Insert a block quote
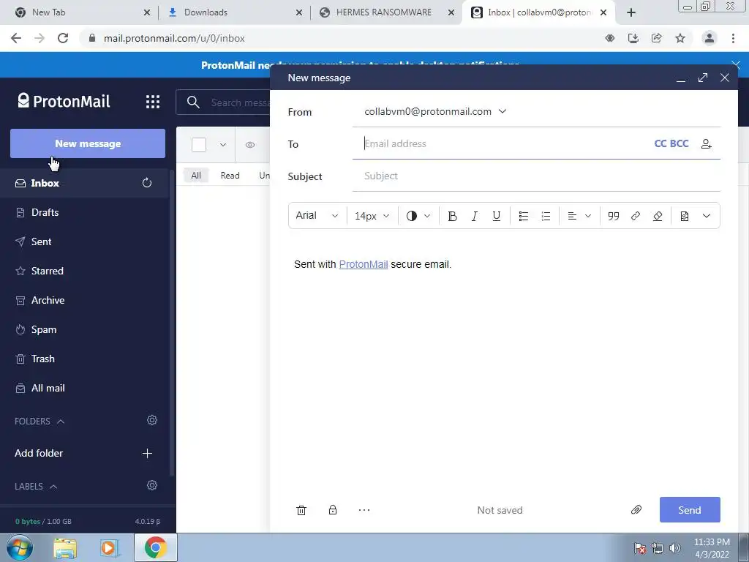This screenshot has width=749, height=562. tap(614, 216)
